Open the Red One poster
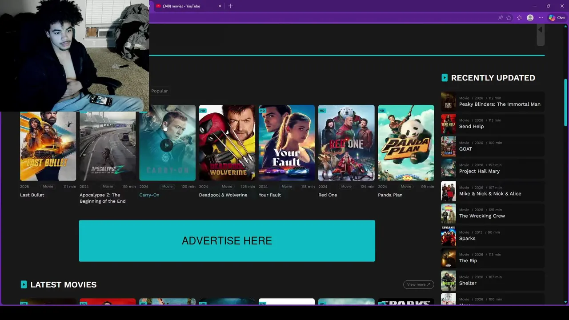This screenshot has height=320, width=569. coord(346,143)
